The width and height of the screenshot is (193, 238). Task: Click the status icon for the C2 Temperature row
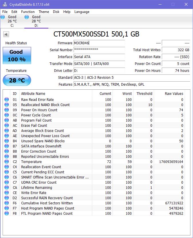tap(7, 162)
